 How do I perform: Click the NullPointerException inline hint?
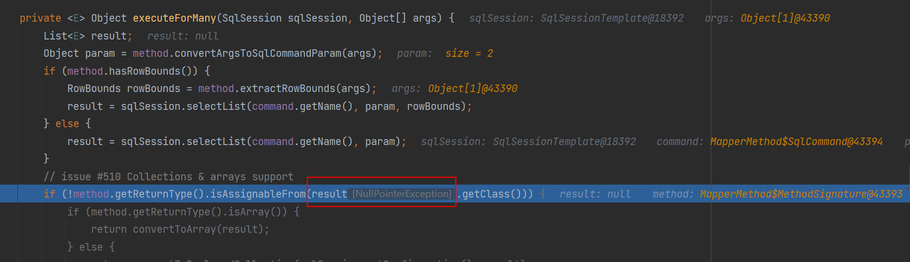click(402, 194)
